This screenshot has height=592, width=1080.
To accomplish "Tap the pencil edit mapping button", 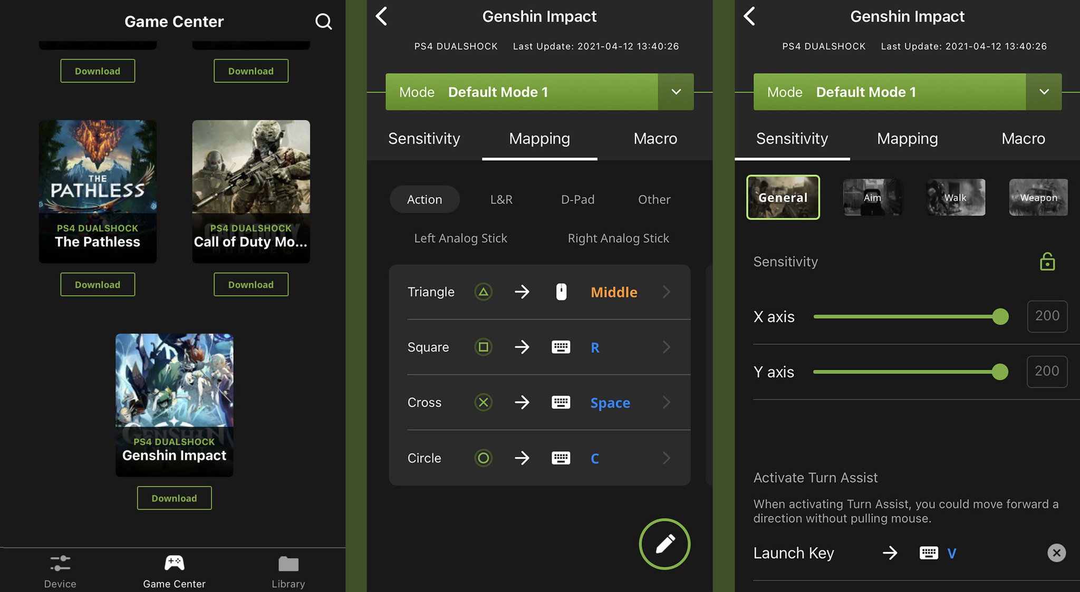I will coord(664,544).
